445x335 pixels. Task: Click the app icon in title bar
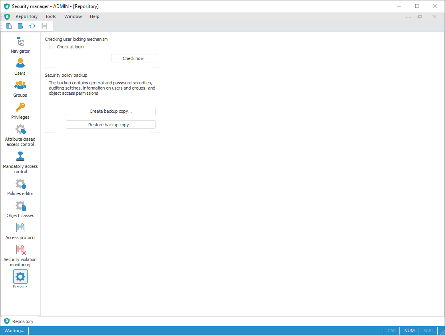coord(7,6)
